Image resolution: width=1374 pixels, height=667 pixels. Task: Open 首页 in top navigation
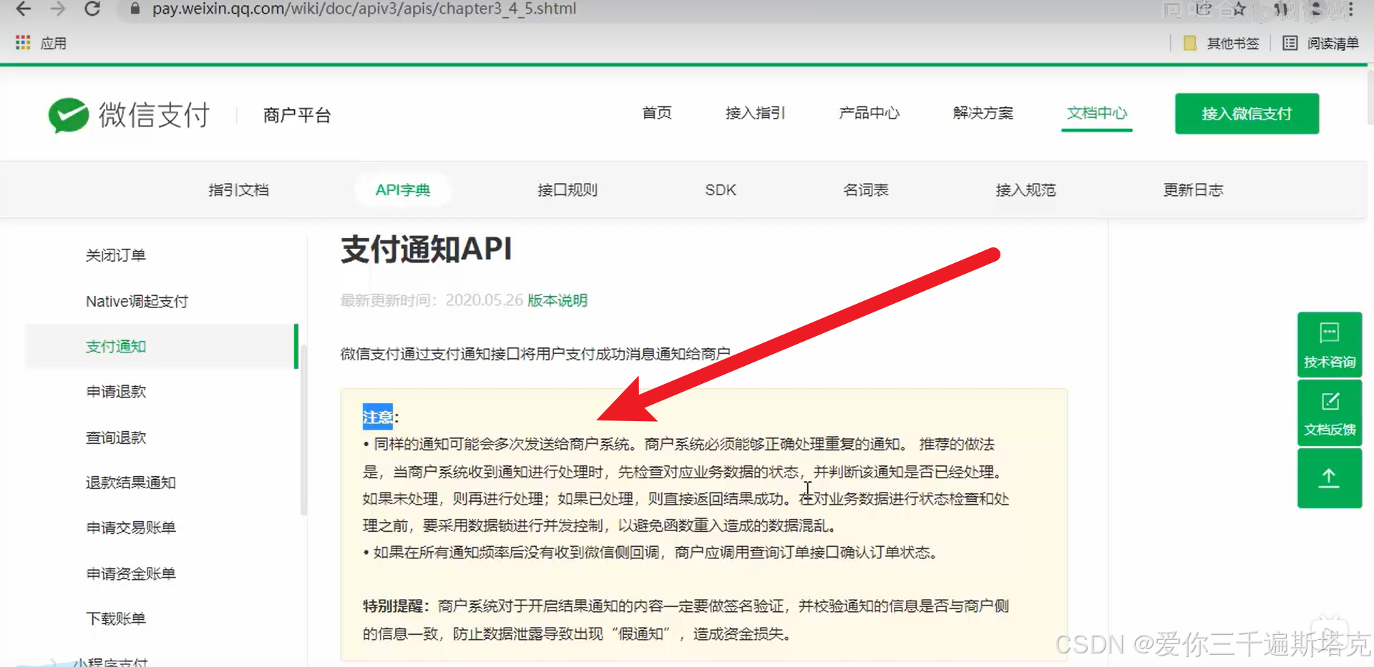pyautogui.click(x=657, y=113)
